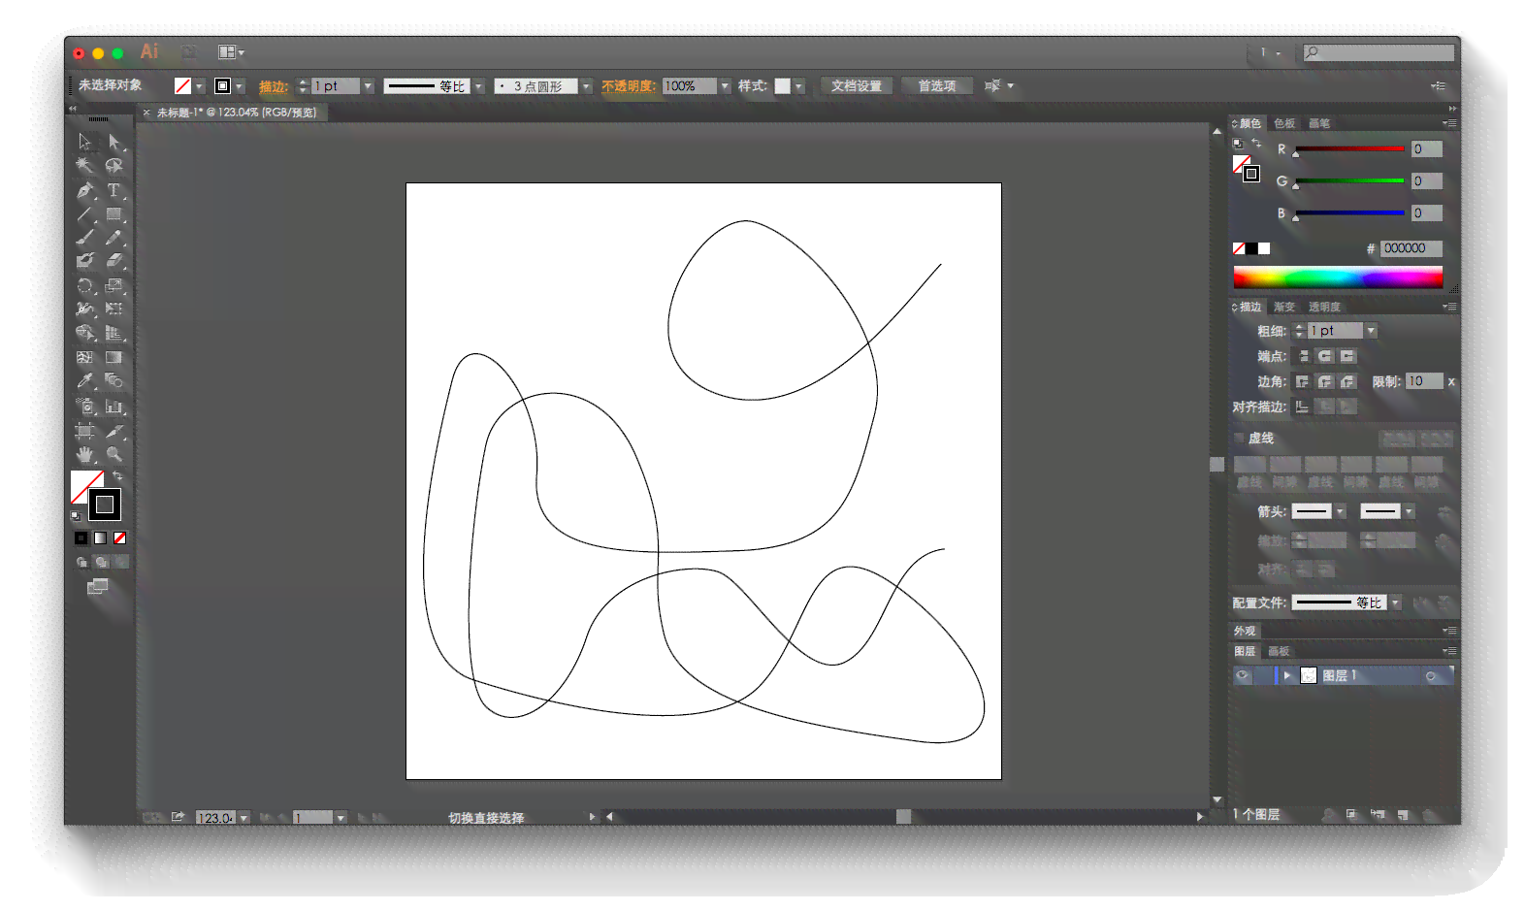Switch to the 透明度 transparency tab

pyautogui.click(x=1324, y=307)
